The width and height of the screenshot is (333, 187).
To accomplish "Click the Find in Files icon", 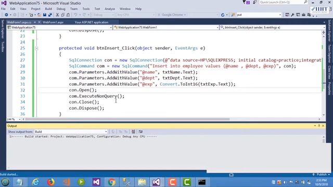I will [233, 15].
